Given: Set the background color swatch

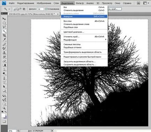Looking at the screenshot, I should point(6,117).
